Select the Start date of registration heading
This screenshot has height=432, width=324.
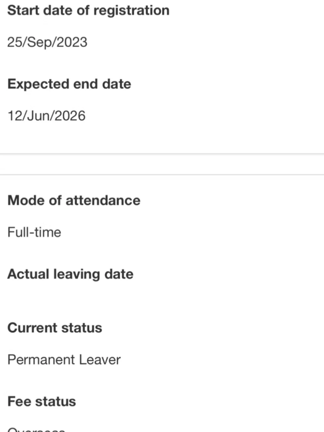(88, 10)
